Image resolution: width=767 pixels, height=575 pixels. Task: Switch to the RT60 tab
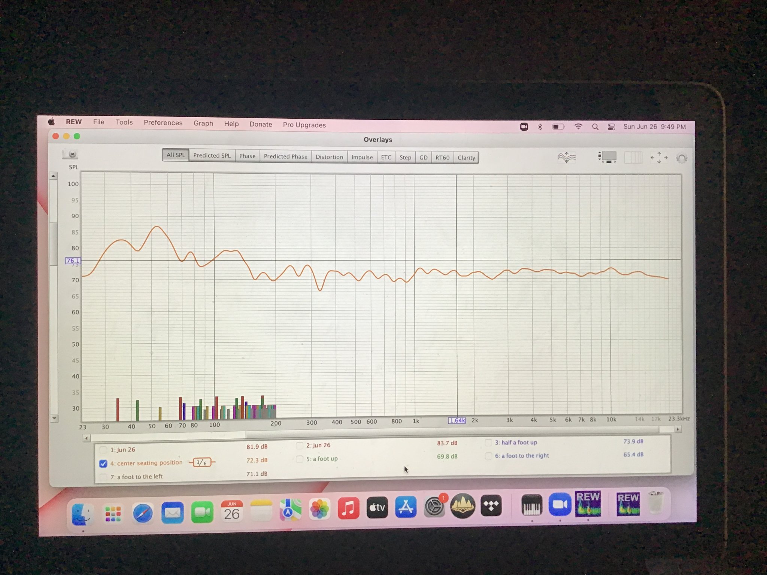pyautogui.click(x=442, y=158)
